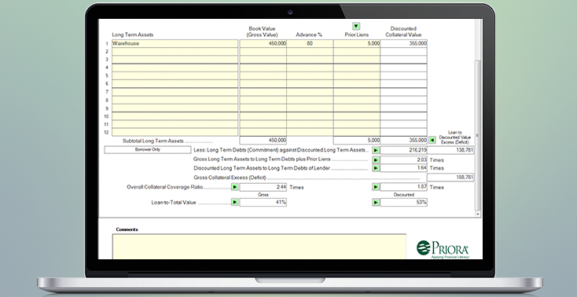Image resolution: width=577 pixels, height=297 pixels.
Task: Click the Long Term Debts value 216,219
Action: point(404,150)
